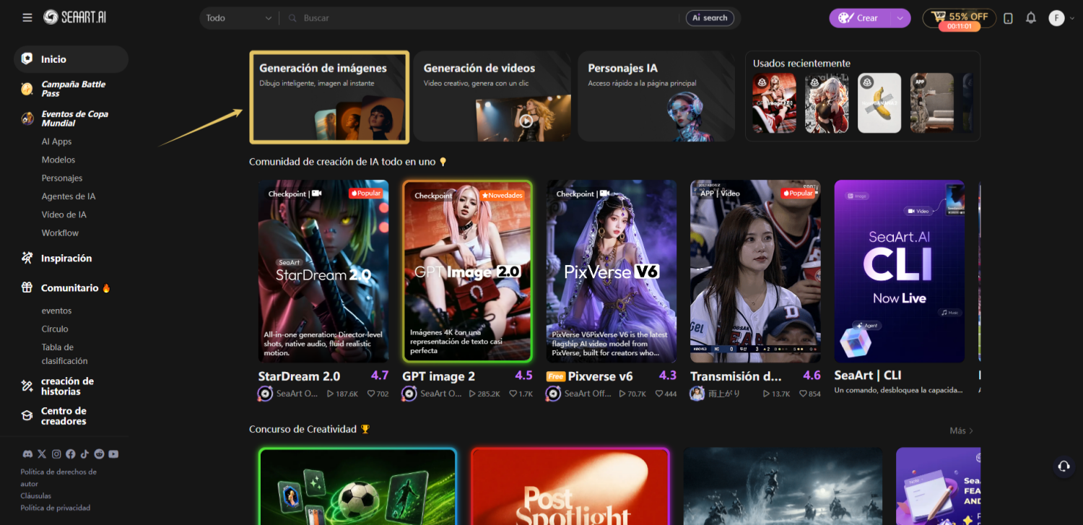
Task: Open Video de IA in sidebar
Action: click(64, 214)
